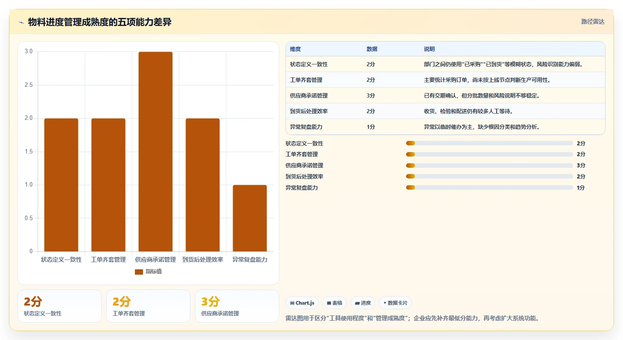623x340 pixels.
Task: Click the 供应商承诺管理 label in progress list
Action: tap(304, 166)
